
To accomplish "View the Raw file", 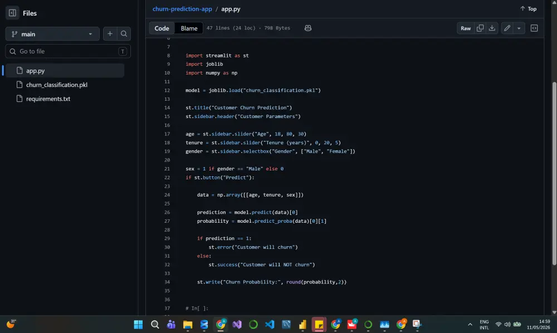I will pos(465,28).
